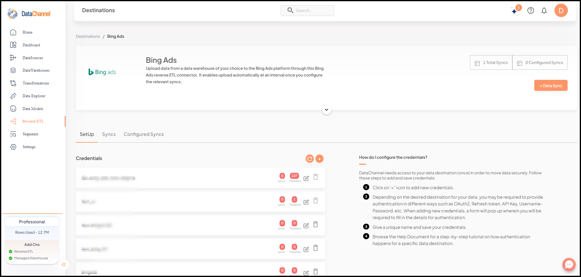This screenshot has height=277, width=581.
Task: Open the help question mark icon
Action: tap(531, 11)
